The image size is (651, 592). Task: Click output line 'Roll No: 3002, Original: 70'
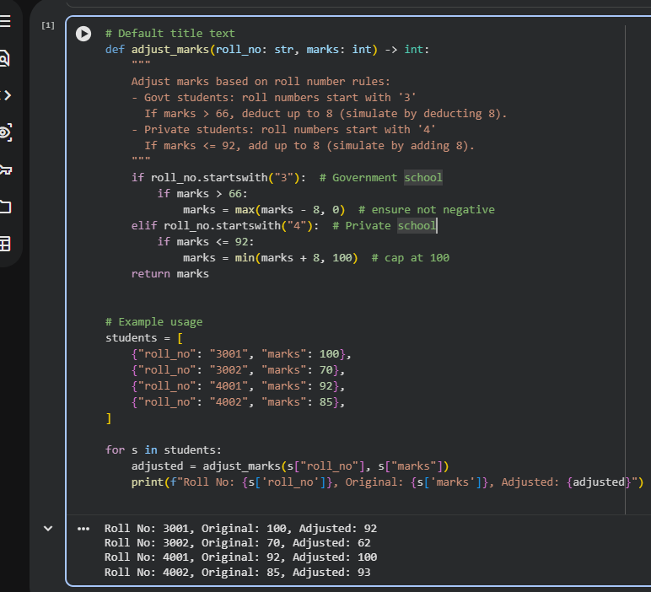238,543
